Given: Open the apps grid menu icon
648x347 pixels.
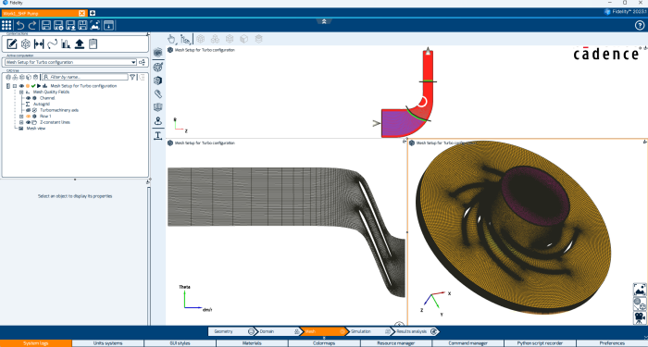Looking at the screenshot, I should coord(6,25).
